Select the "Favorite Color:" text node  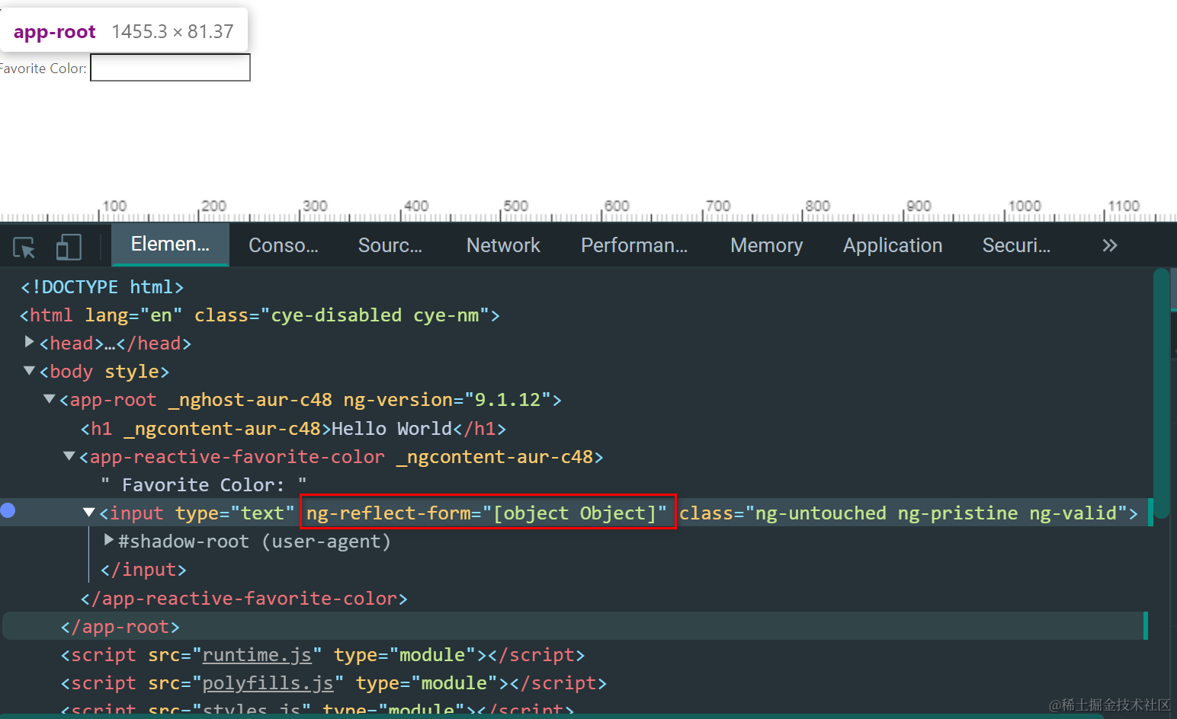(x=204, y=485)
